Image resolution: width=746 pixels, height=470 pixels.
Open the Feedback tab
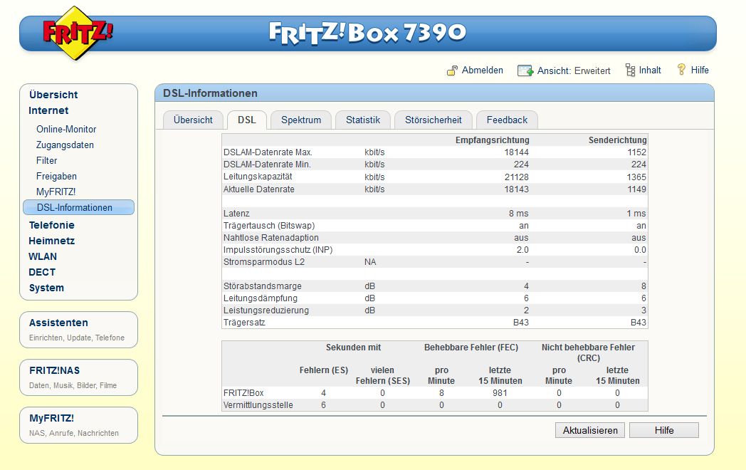[x=507, y=120]
